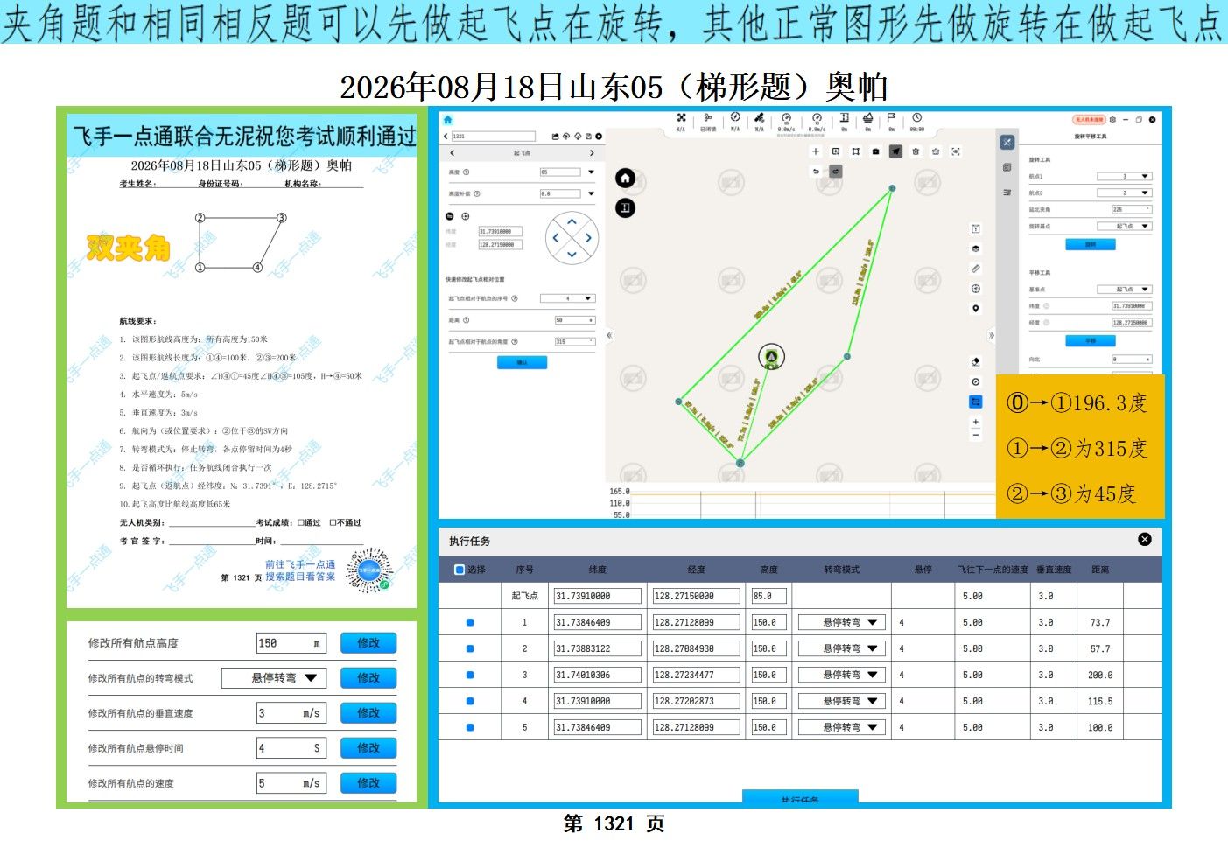Click the blue 旋转 rotate button
The image size is (1228, 868).
point(1091,245)
